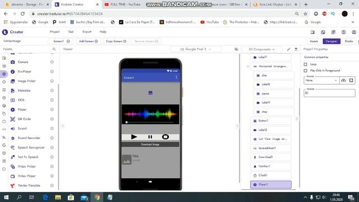359x202 pixels.
Task: Select the Sound Recorder component
Action: (29, 138)
